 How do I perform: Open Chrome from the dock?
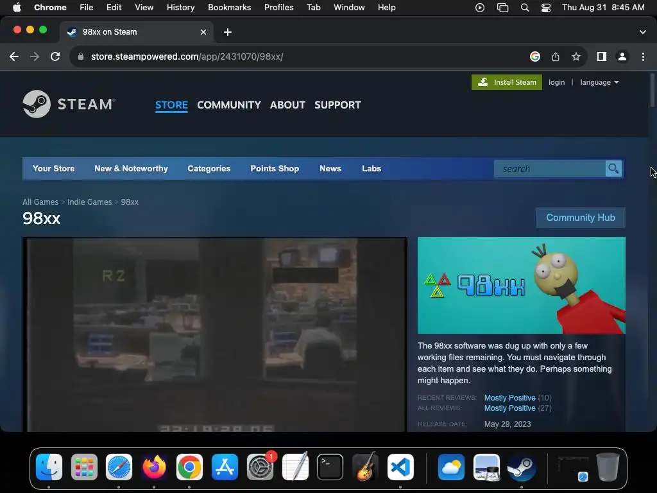189,467
